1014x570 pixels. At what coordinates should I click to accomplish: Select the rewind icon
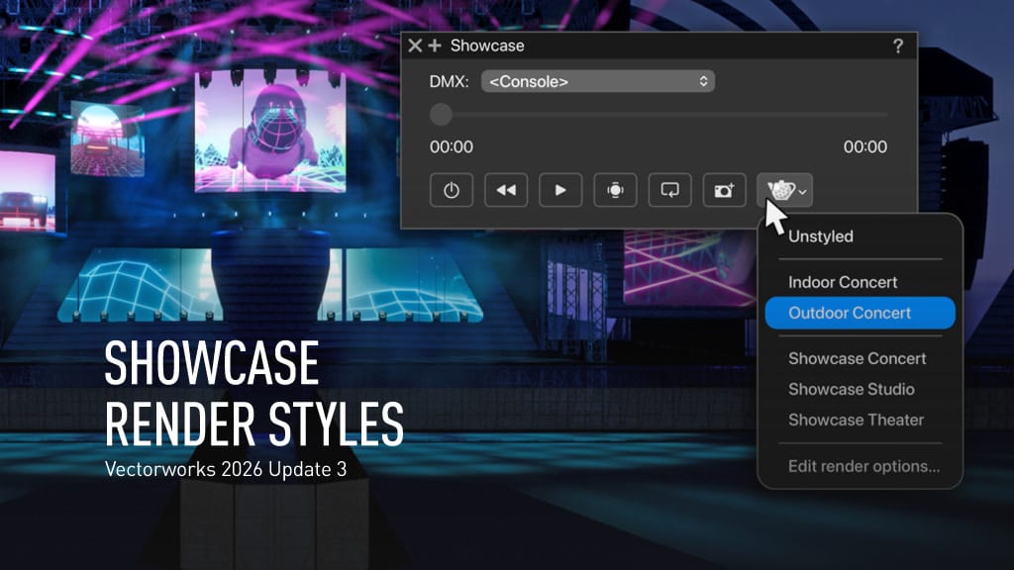pos(506,190)
